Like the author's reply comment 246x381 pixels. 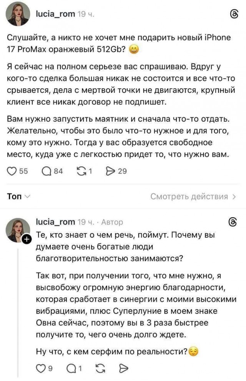click(40, 368)
